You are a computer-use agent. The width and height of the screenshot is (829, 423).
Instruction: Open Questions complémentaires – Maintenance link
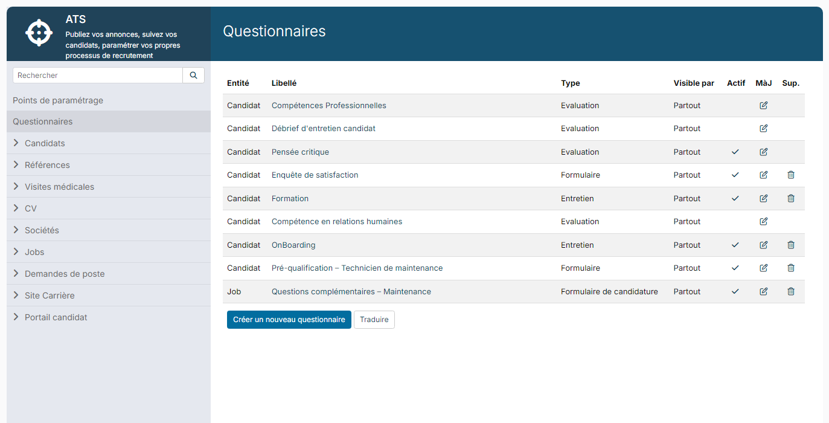(x=351, y=292)
